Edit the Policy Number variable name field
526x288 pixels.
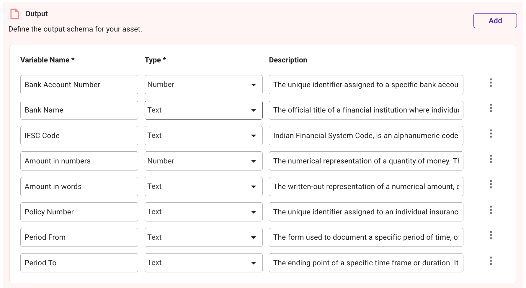point(79,212)
